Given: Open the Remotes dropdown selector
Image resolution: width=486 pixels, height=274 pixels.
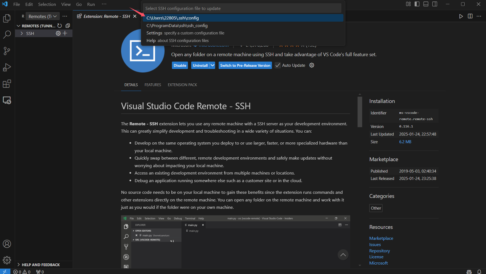Looking at the screenshot, I should click(42, 16).
